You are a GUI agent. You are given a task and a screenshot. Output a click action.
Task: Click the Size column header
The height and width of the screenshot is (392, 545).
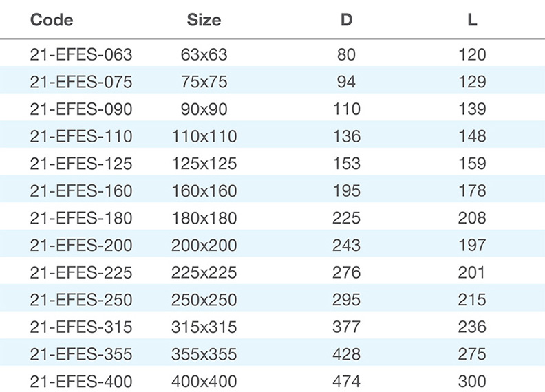[204, 20]
